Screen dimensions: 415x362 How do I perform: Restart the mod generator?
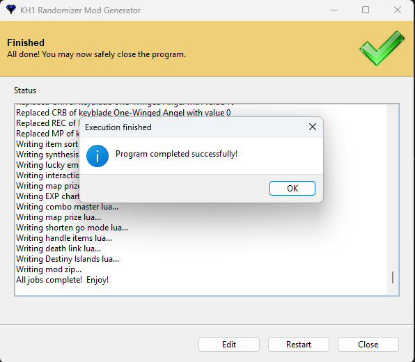click(x=299, y=345)
